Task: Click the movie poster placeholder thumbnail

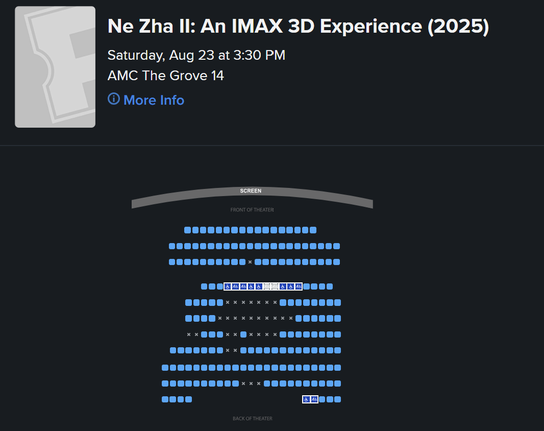Action: 55,67
